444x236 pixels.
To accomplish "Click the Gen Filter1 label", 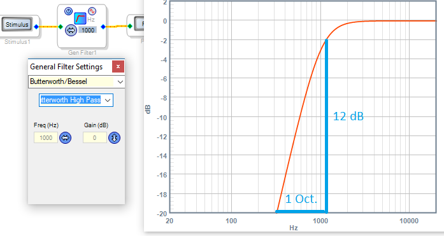I will (82, 53).
